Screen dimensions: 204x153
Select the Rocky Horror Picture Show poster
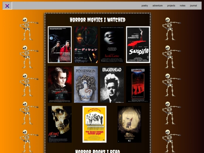(x=94, y=124)
